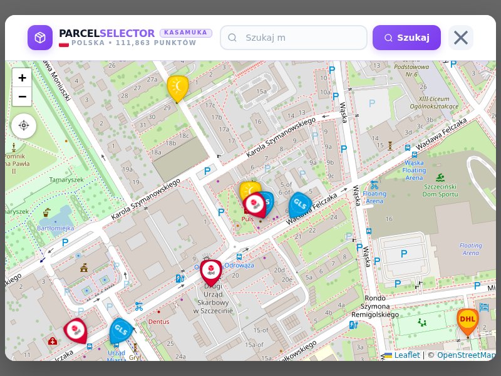The height and width of the screenshot is (376, 501).
Task: Click the DHL parcel point marker
Action: click(x=467, y=320)
